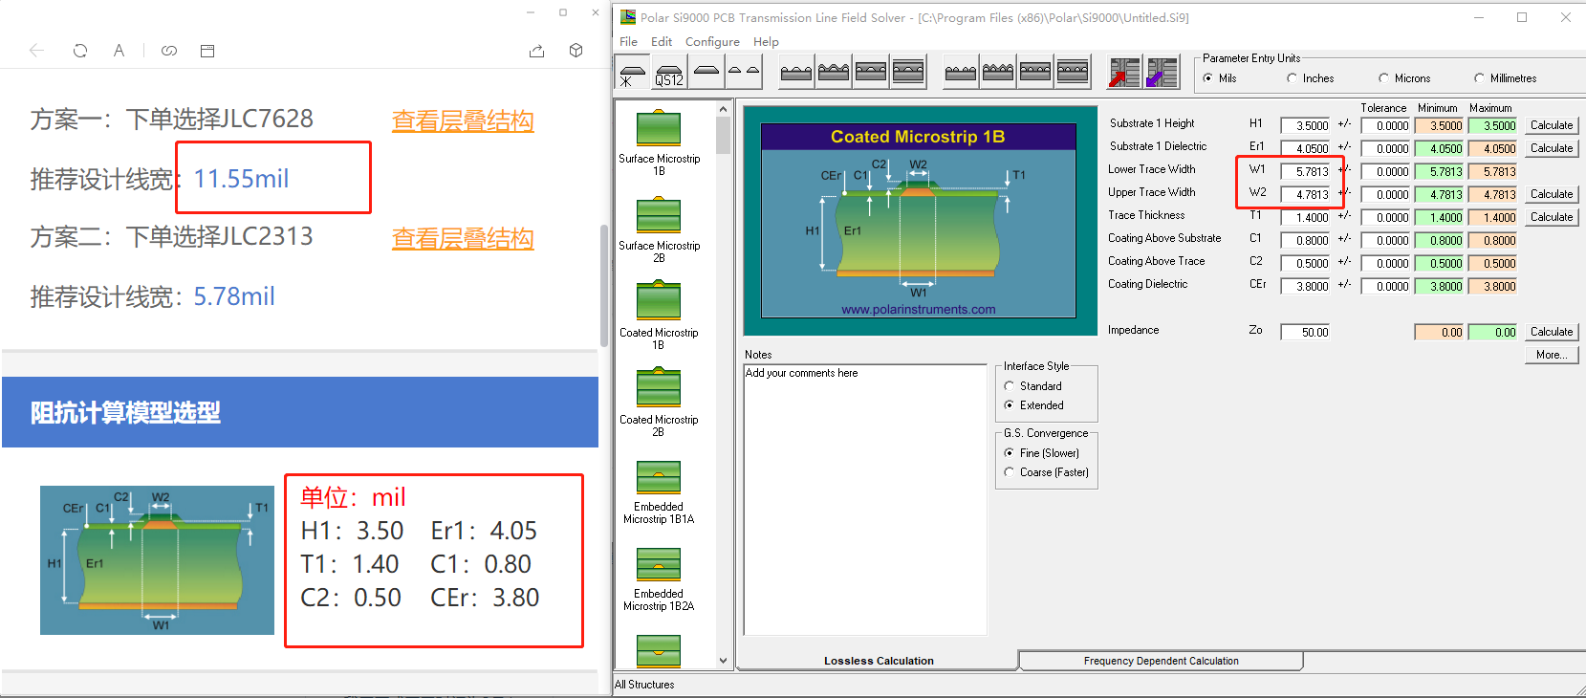
Task: Select the Surface Microstrip 1B structure
Action: 659,142
